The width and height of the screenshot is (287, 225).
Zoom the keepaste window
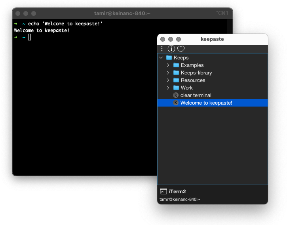[179, 39]
